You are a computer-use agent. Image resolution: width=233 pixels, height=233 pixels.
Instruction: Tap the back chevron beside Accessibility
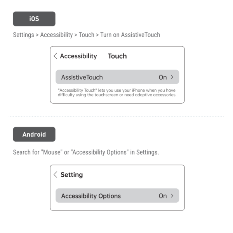pos(56,56)
